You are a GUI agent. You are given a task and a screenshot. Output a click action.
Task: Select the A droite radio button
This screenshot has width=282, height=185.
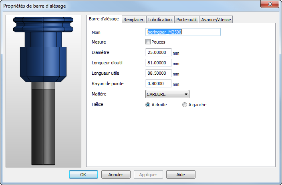[x=148, y=105]
